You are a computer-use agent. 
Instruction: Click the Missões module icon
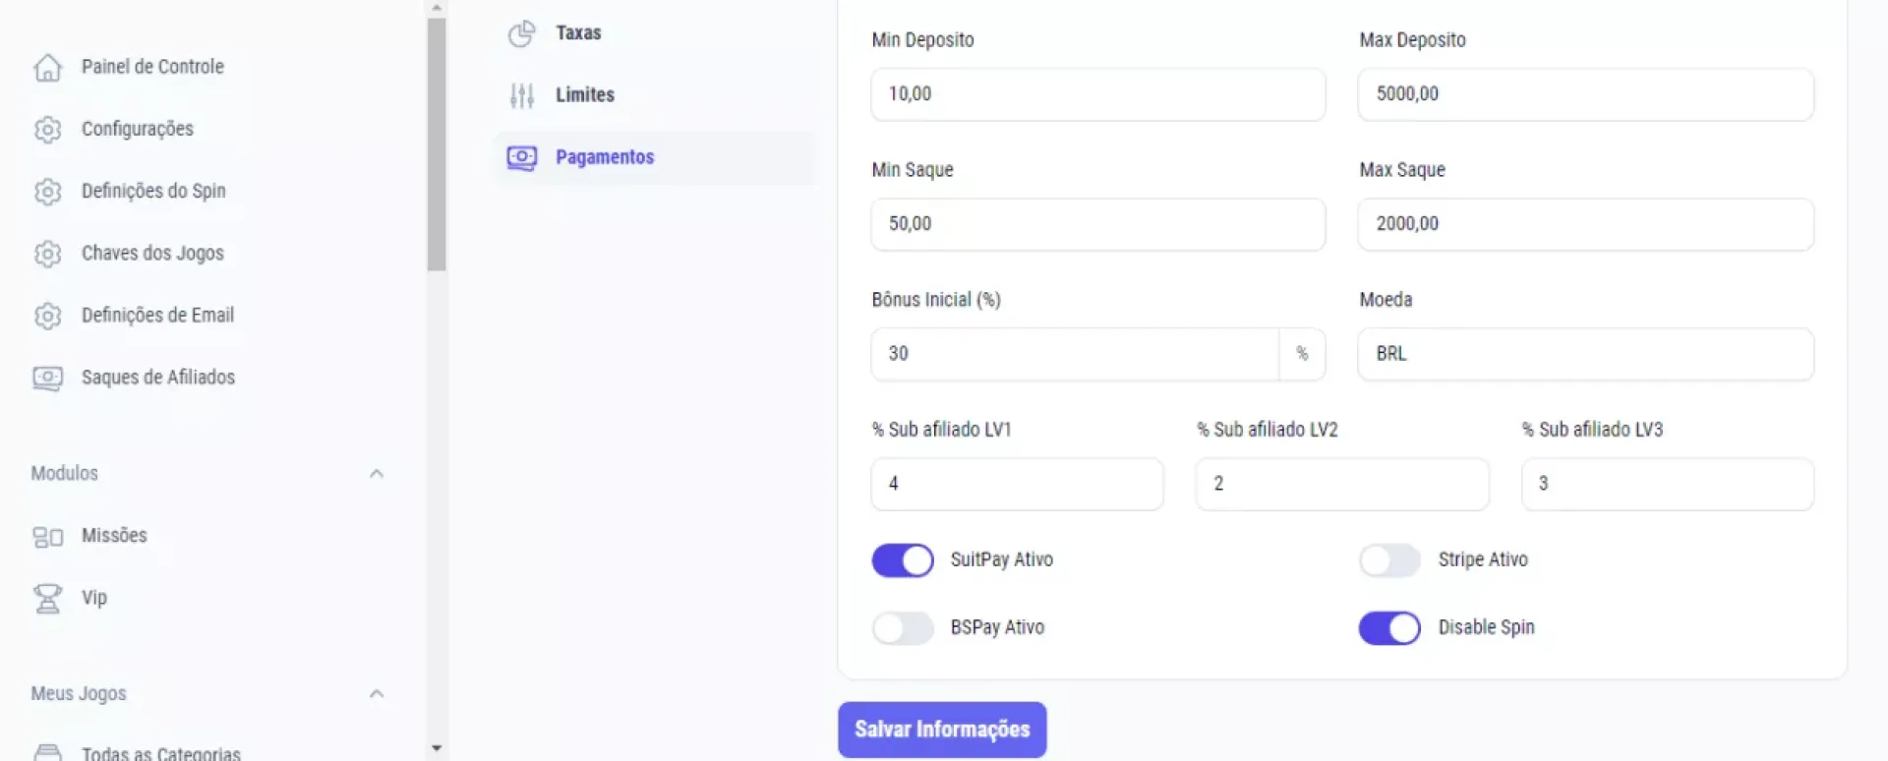(x=47, y=536)
